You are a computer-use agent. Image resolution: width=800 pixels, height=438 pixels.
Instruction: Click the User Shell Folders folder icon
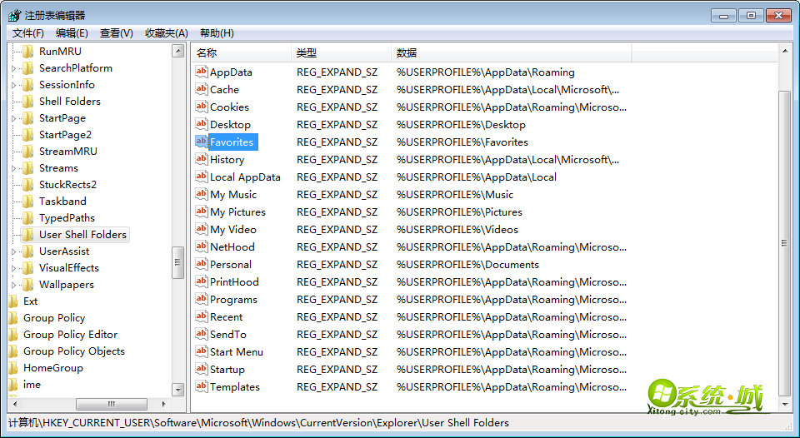click(28, 235)
